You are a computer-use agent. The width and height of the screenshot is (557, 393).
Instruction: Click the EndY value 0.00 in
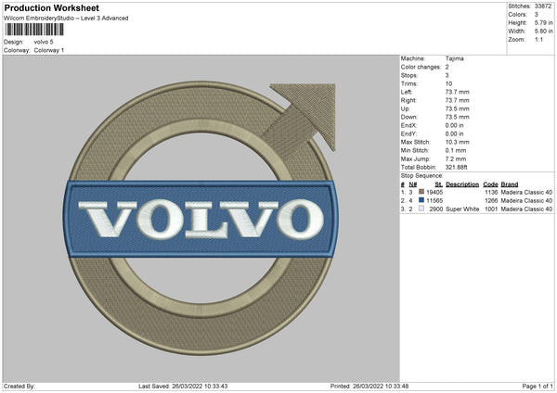click(454, 133)
